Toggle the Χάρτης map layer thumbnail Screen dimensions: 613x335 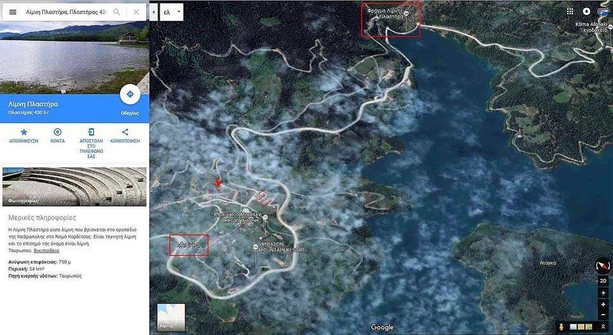point(171,317)
